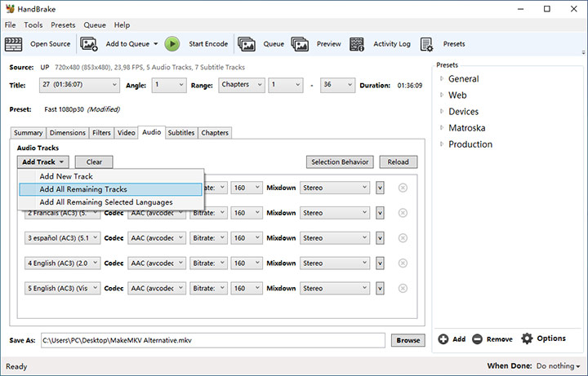Open the When Done dropdown
588x376 pixels.
click(558, 366)
